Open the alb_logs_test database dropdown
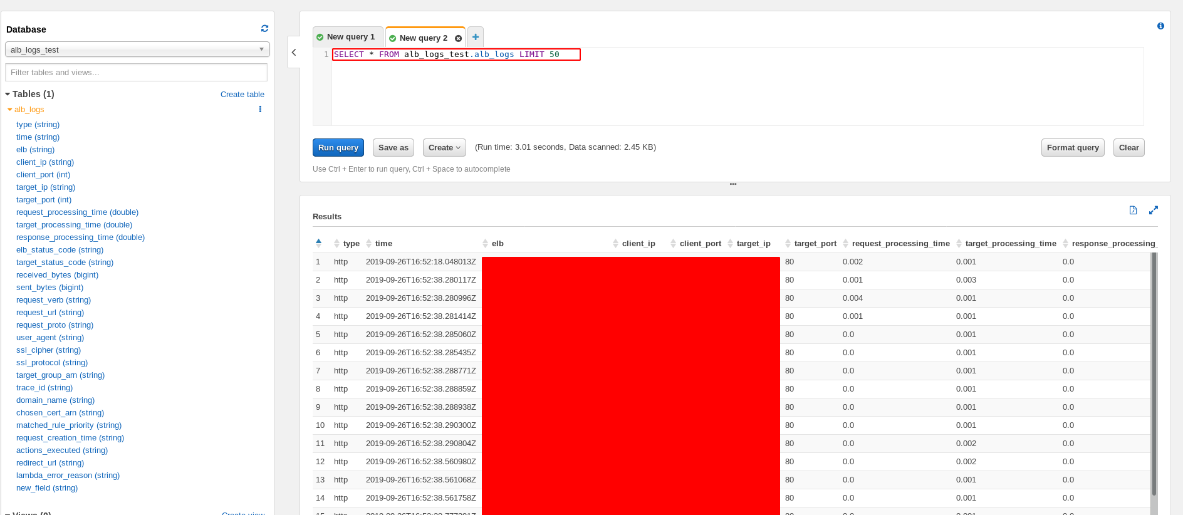The width and height of the screenshot is (1183, 515). click(137, 49)
